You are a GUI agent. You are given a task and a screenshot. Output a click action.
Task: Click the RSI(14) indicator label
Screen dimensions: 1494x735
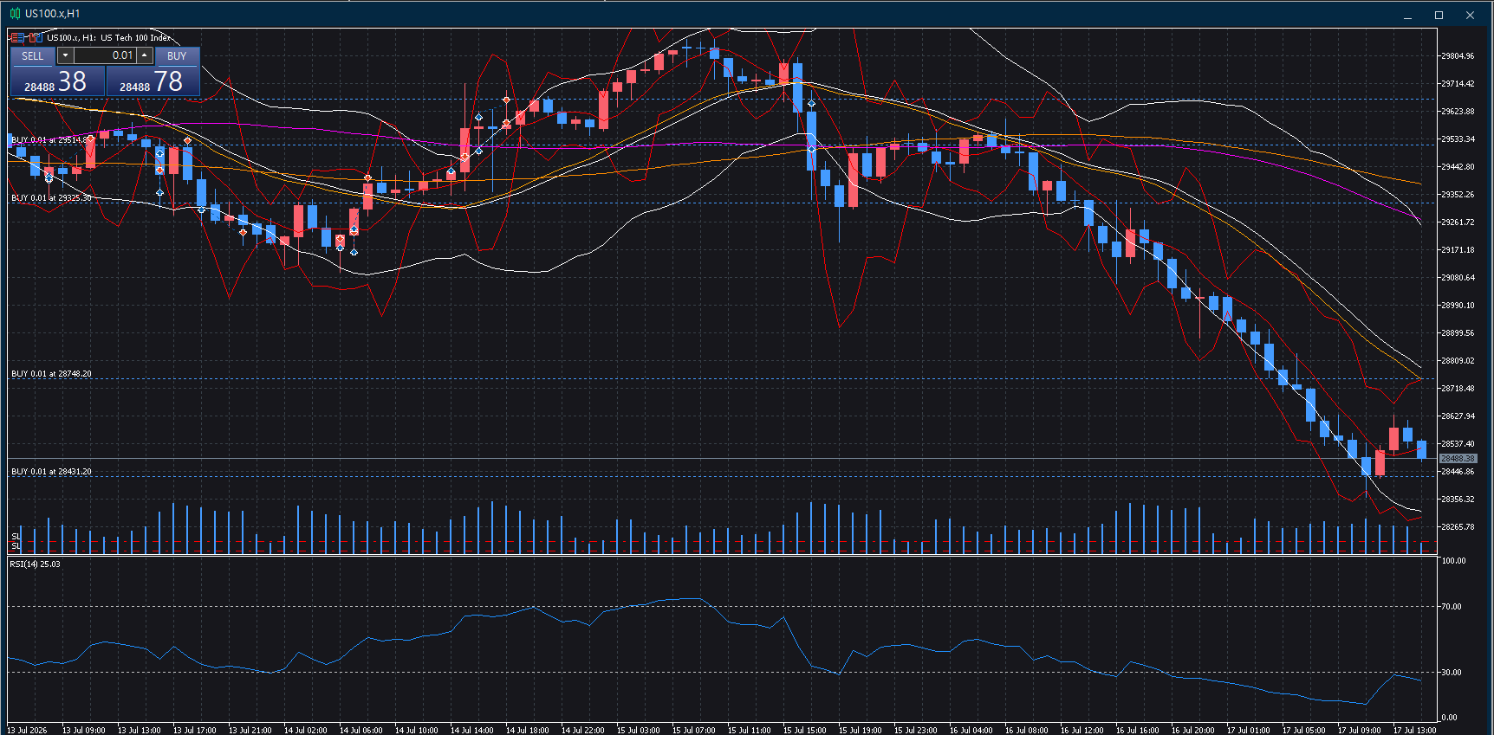(35, 564)
